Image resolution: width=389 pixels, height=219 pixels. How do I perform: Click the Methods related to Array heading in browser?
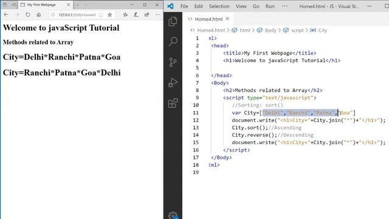pos(38,42)
